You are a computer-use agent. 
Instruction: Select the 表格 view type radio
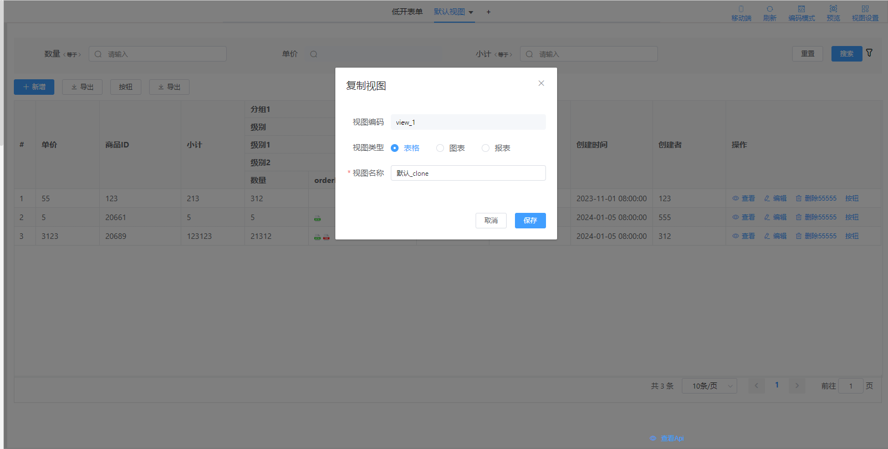(395, 148)
